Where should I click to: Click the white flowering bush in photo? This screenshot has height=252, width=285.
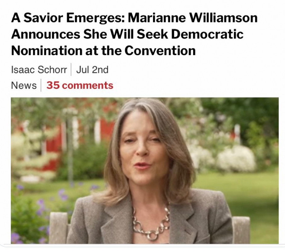(x=236, y=159)
